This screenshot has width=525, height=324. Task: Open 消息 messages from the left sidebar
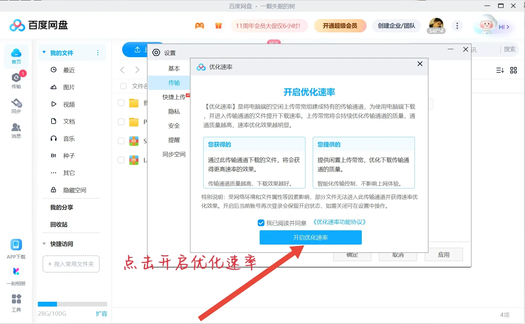(16, 130)
